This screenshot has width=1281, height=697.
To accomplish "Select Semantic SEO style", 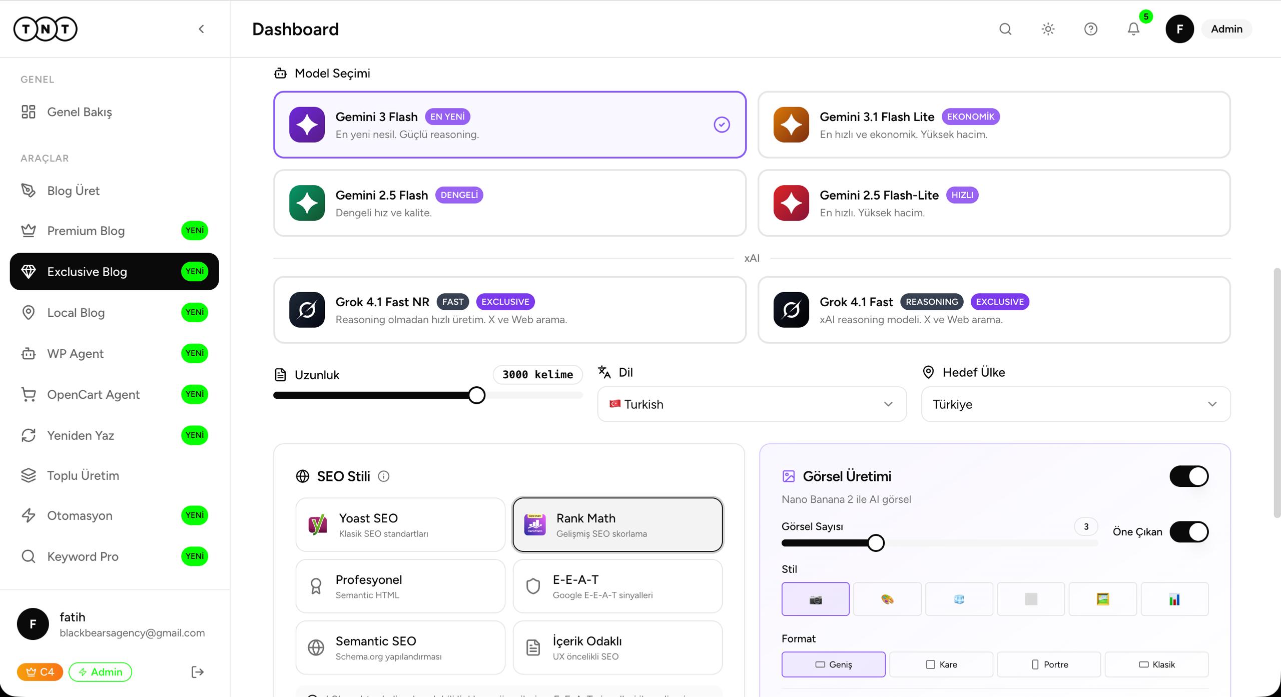I will pos(400,648).
